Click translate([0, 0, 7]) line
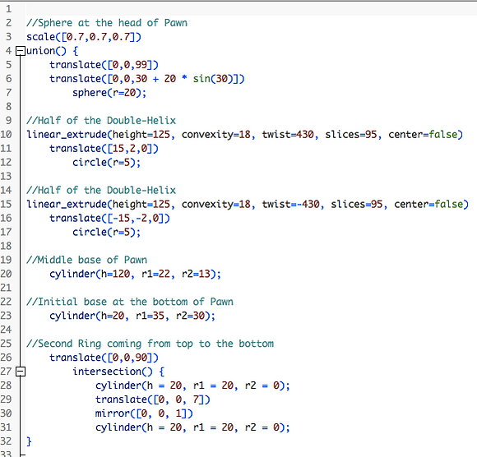Viewport: 477px width, 457px height. (152, 399)
